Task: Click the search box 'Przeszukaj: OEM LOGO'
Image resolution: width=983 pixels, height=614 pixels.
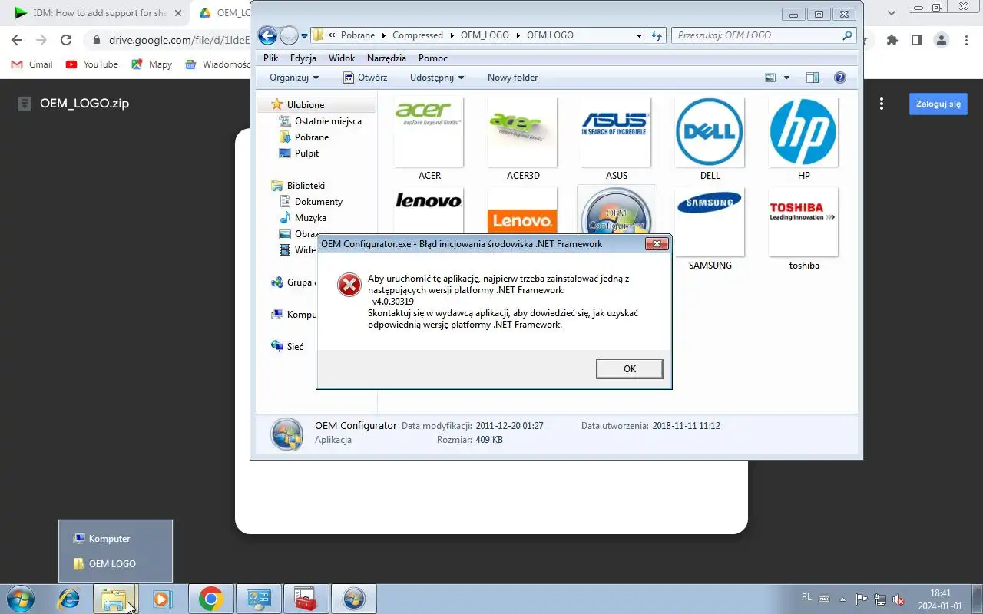Action: point(763,35)
